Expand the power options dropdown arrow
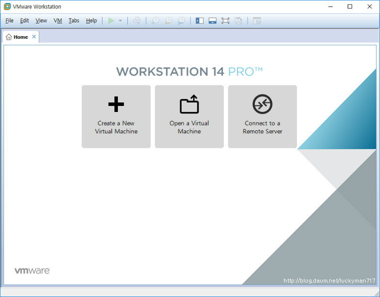The height and width of the screenshot is (297, 380). click(x=120, y=21)
